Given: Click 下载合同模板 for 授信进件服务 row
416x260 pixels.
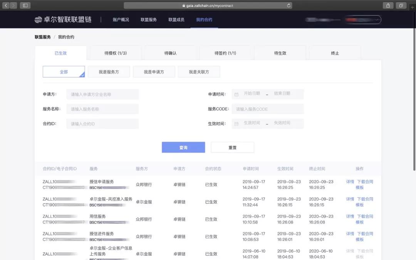Looking at the screenshot, I should point(365,237).
